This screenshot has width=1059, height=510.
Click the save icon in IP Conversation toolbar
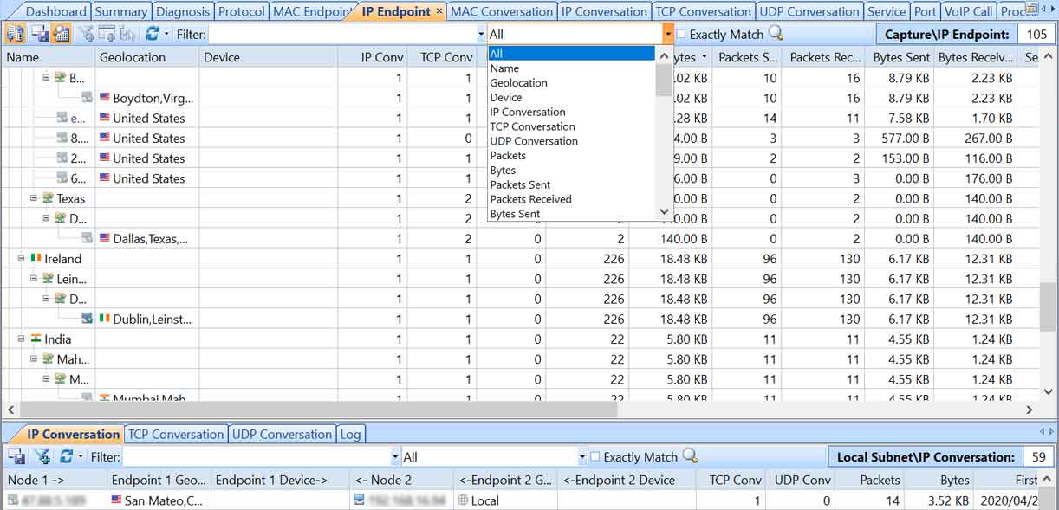pos(16,456)
